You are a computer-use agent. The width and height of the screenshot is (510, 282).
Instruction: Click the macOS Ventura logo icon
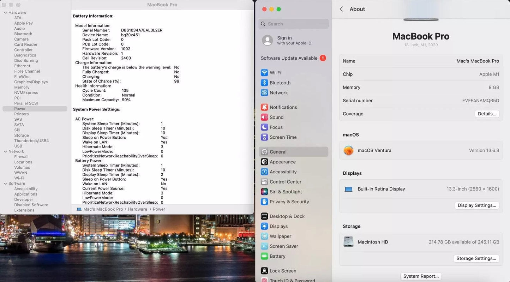(x=348, y=150)
